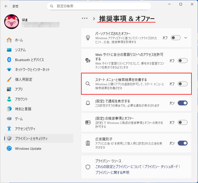Click the advertising ID badge icon
198x183 pixels.
pos(88,143)
